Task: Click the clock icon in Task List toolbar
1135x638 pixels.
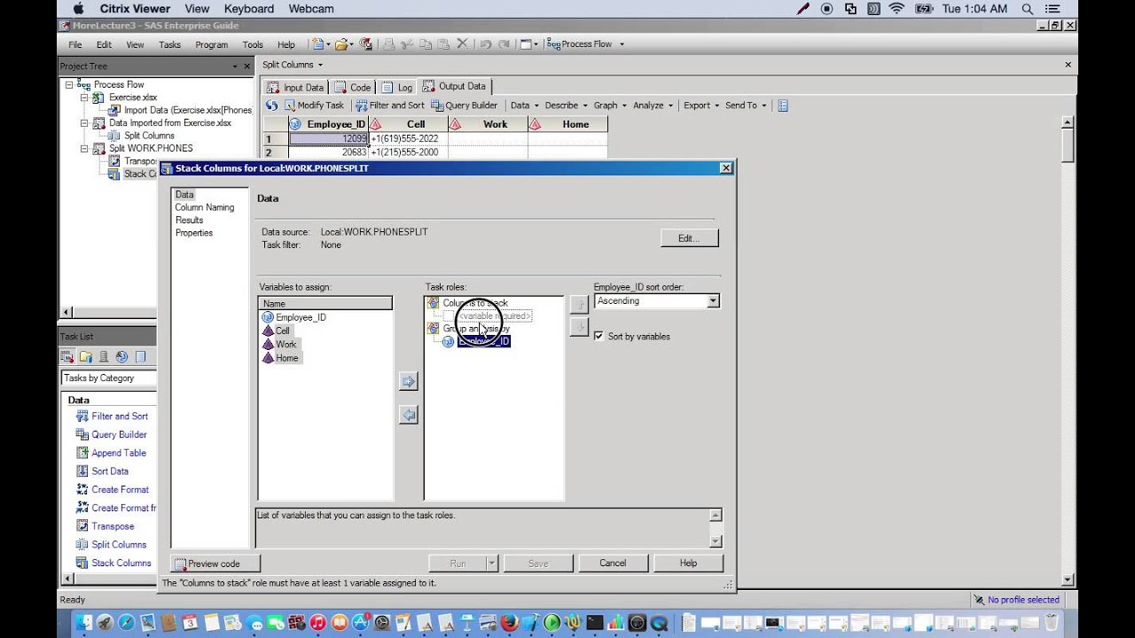Action: [121, 357]
